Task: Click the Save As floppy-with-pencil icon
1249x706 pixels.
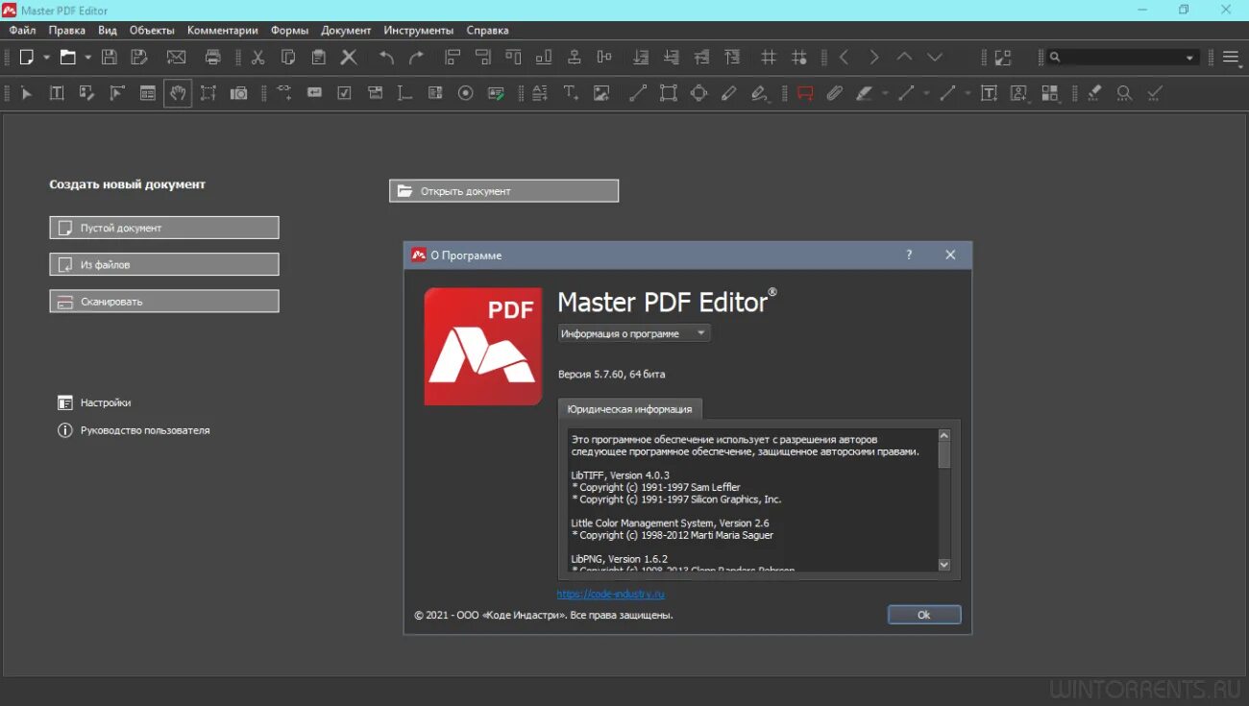Action: click(139, 58)
